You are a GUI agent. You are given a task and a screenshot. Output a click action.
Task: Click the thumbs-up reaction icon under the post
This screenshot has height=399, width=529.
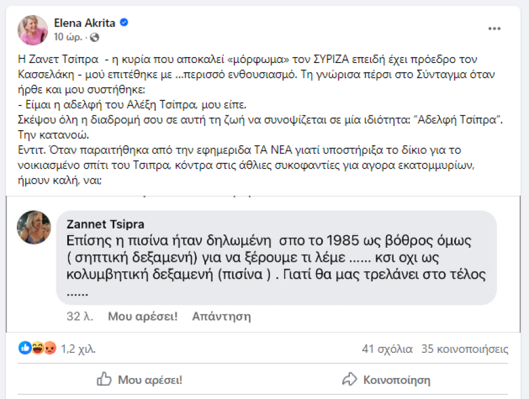tap(26, 347)
